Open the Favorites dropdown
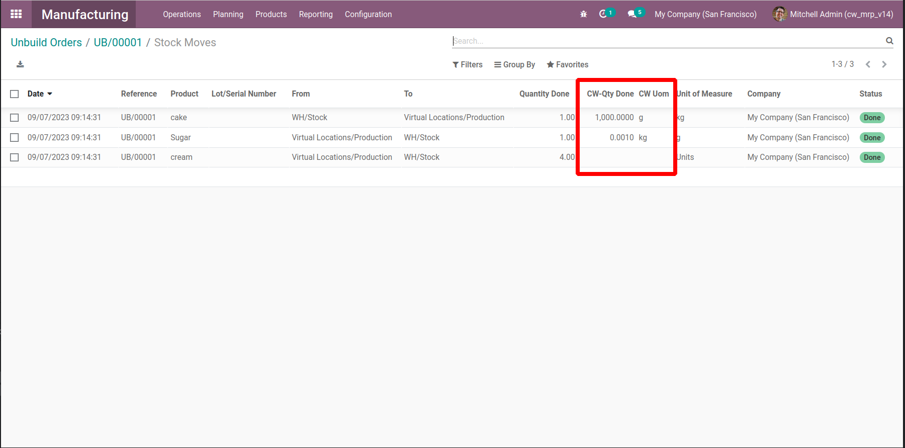Screen dimensions: 905x448 (567, 64)
